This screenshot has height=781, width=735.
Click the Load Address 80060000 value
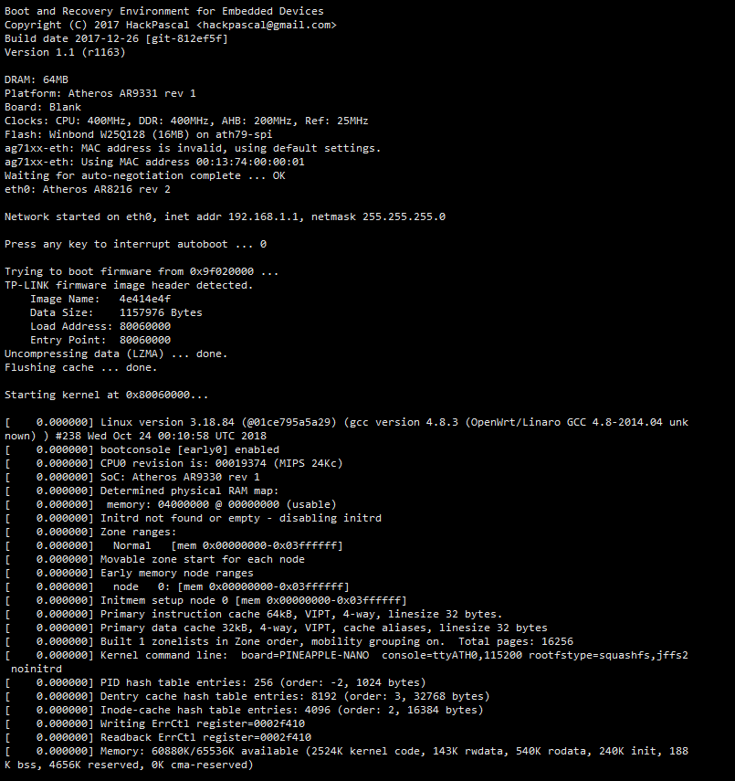tap(145, 326)
